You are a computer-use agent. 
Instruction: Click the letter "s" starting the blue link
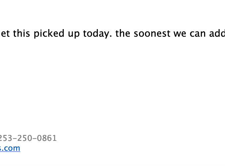coord(1,148)
